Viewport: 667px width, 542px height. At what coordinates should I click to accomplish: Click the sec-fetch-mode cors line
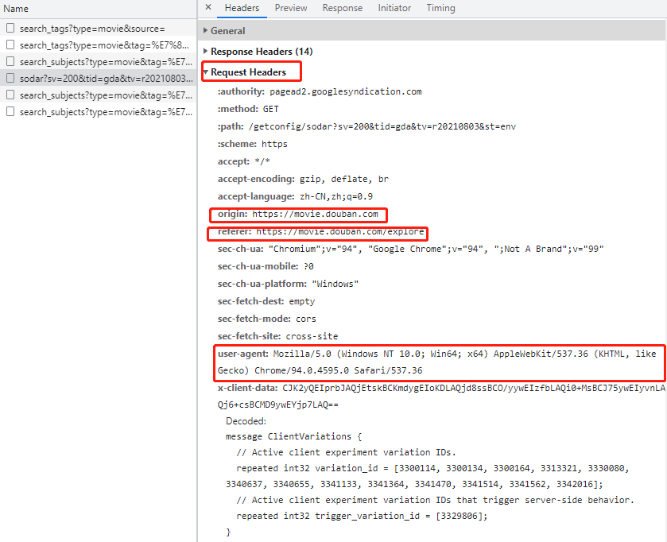click(266, 319)
